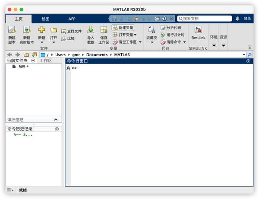Click fx function browser icon

point(68,68)
